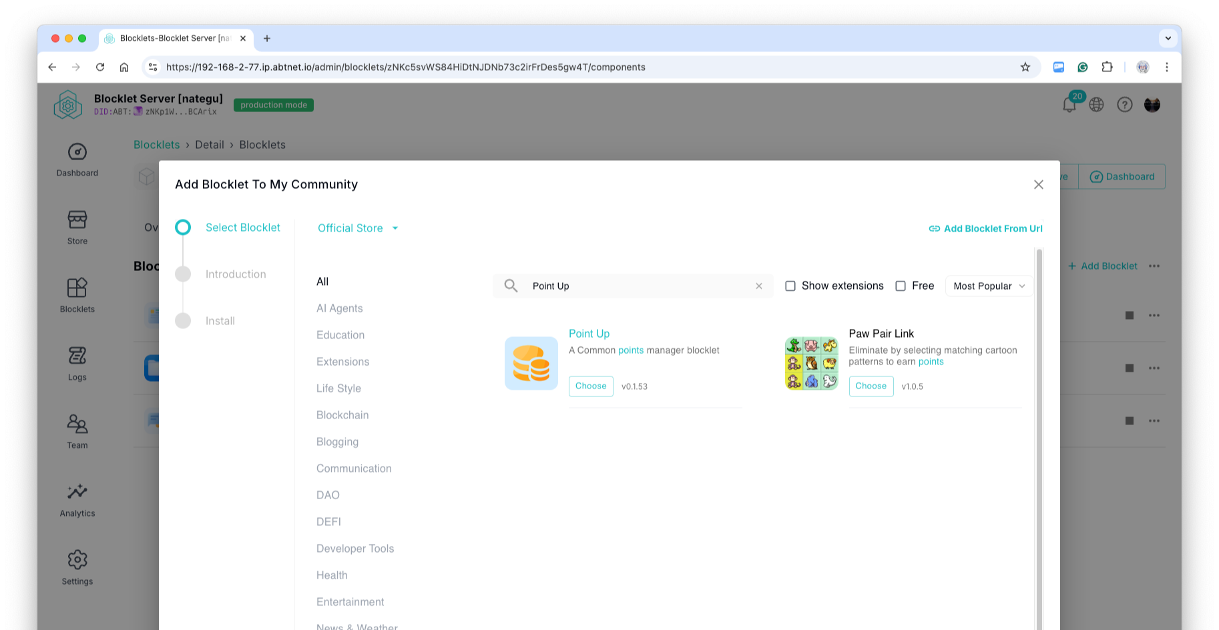1219x630 pixels.
Task: Tick the Free checkbox
Action: point(901,286)
